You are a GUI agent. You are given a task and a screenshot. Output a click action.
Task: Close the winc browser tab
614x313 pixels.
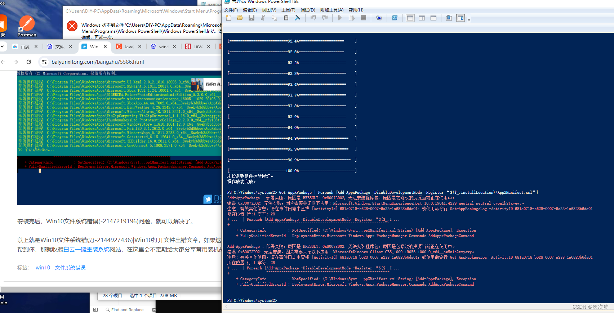[x=174, y=46]
